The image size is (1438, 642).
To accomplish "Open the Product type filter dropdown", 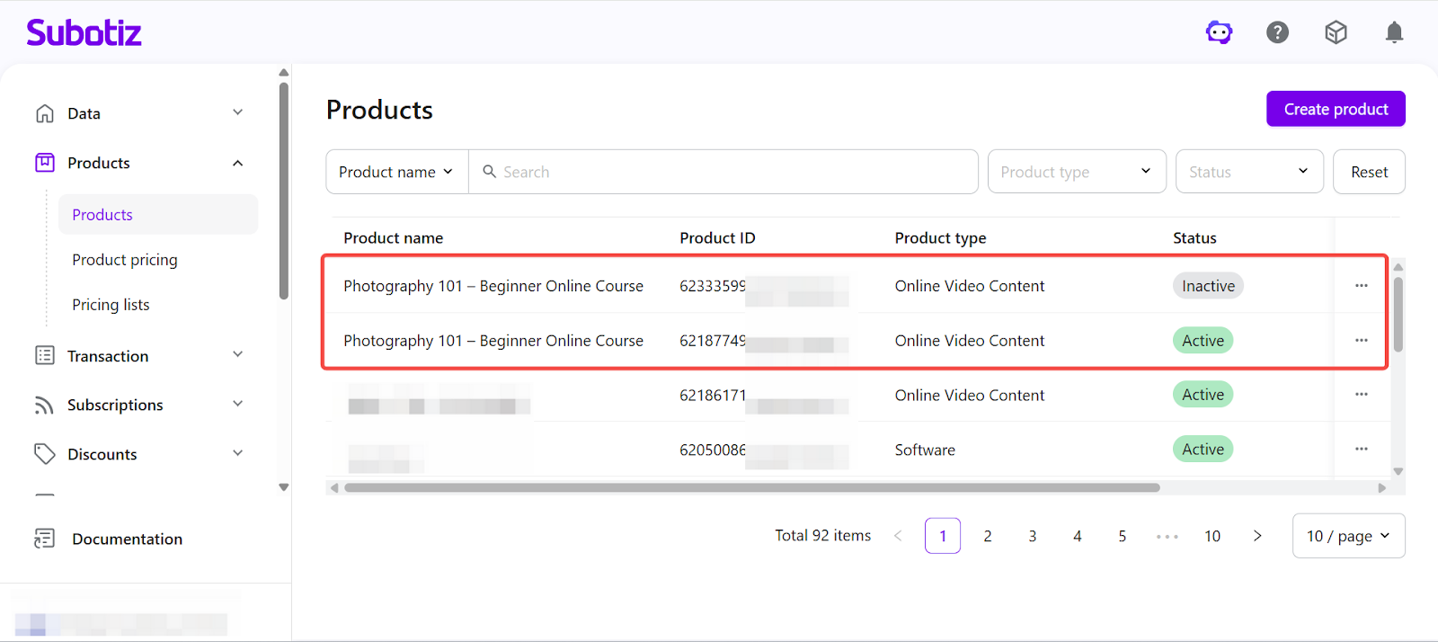I will [x=1076, y=172].
